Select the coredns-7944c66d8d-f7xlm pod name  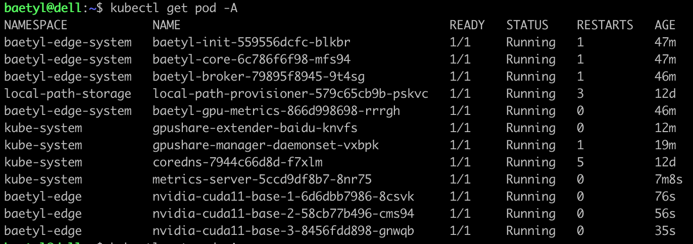click(237, 162)
